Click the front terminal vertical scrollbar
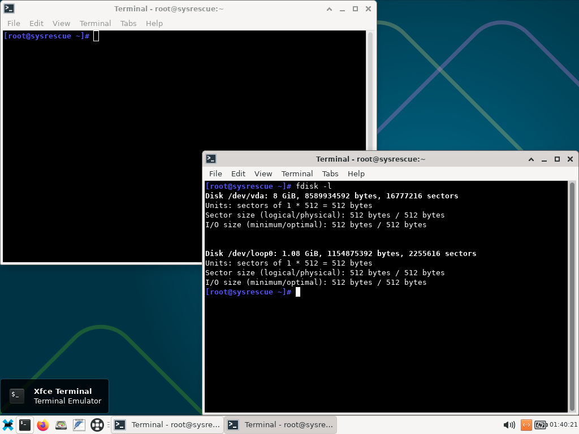Viewport: 579px width, 434px height. point(572,296)
